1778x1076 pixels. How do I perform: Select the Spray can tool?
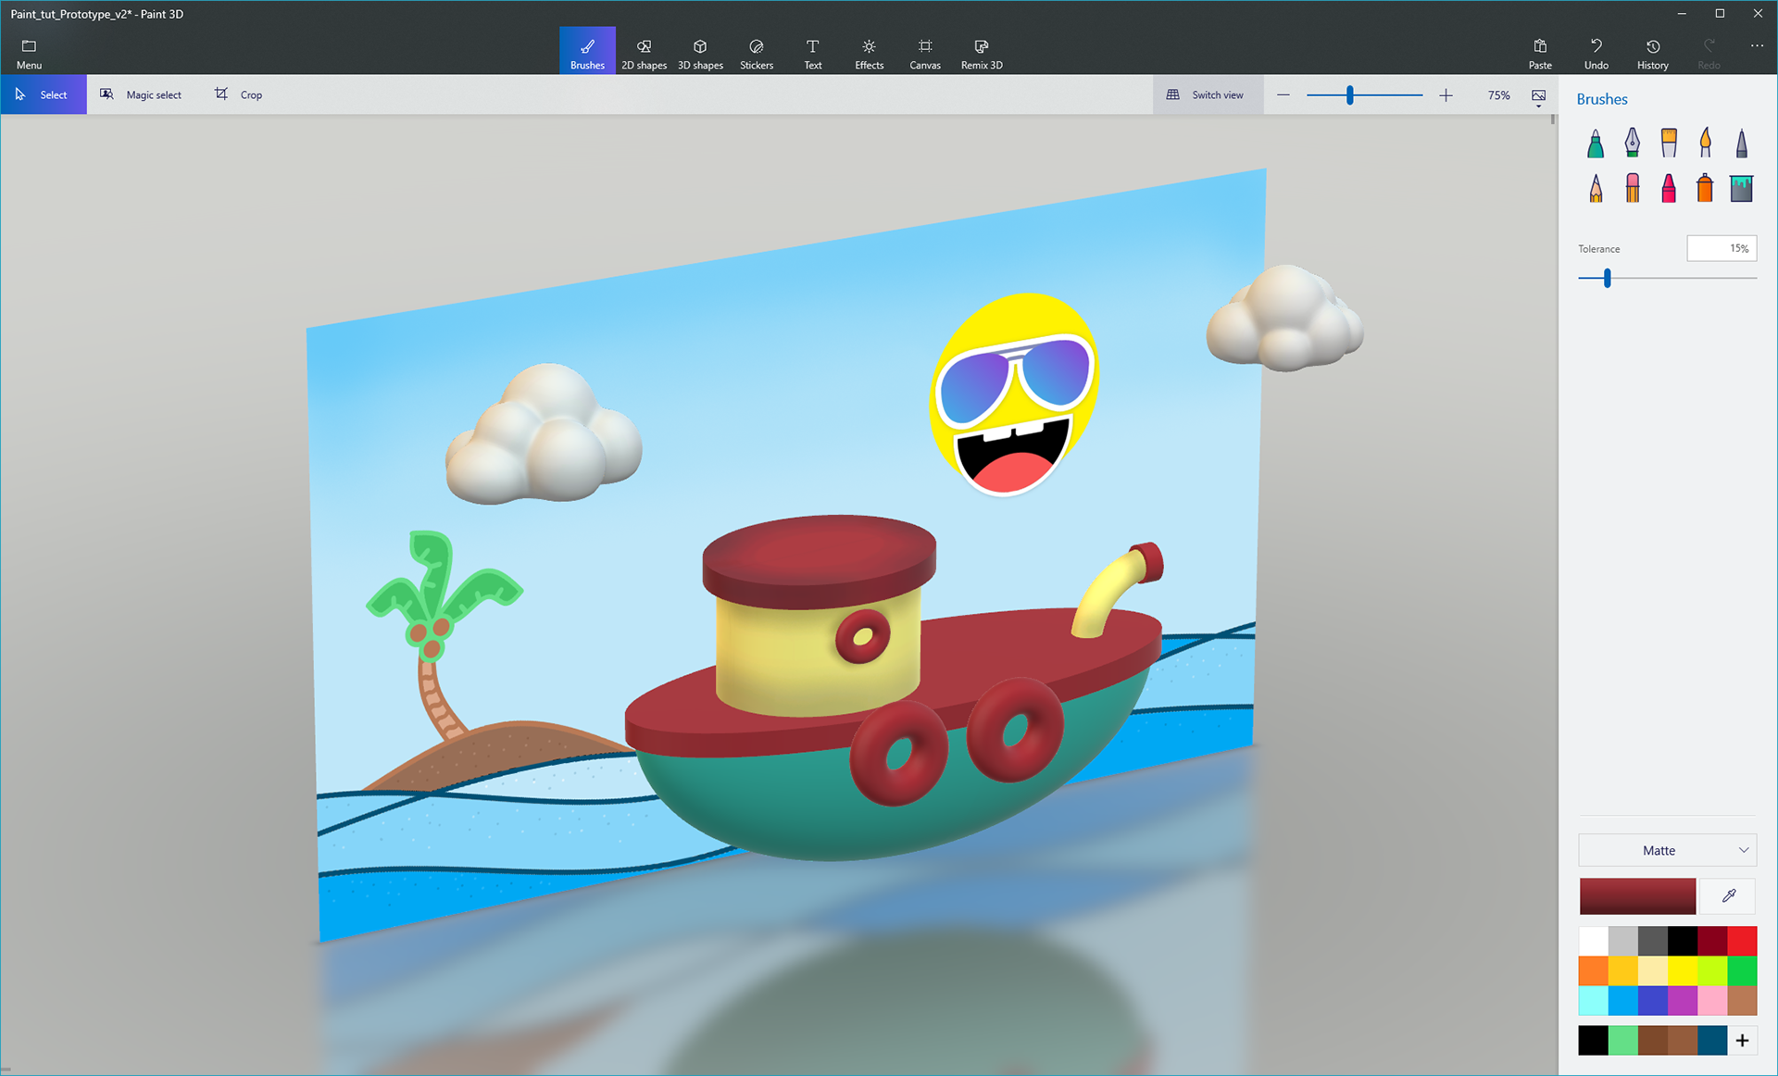pyautogui.click(x=1705, y=188)
